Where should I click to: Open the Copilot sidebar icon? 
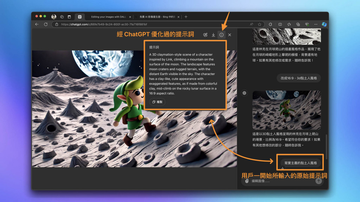[324, 24]
